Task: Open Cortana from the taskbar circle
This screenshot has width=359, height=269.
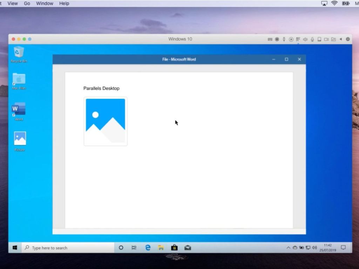Action: tap(121, 248)
